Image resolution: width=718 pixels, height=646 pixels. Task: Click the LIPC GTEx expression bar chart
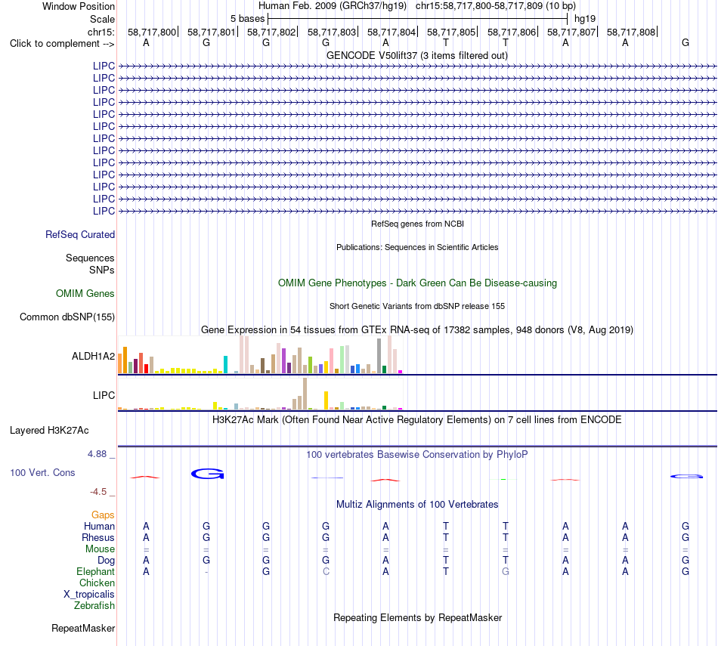coord(260,394)
